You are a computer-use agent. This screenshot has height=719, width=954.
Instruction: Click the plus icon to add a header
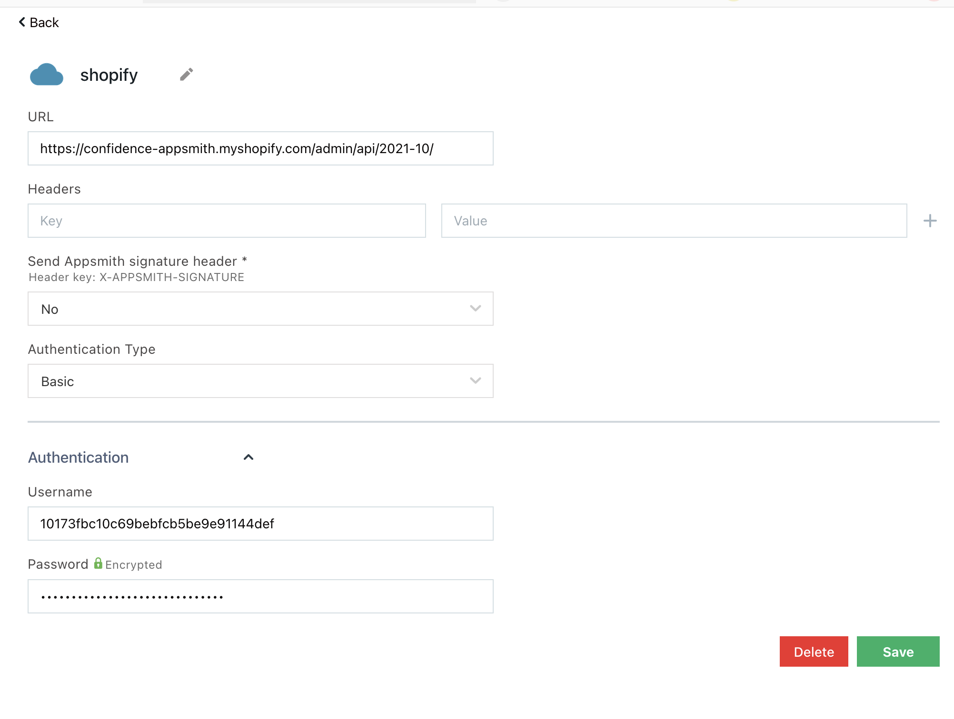(x=929, y=220)
